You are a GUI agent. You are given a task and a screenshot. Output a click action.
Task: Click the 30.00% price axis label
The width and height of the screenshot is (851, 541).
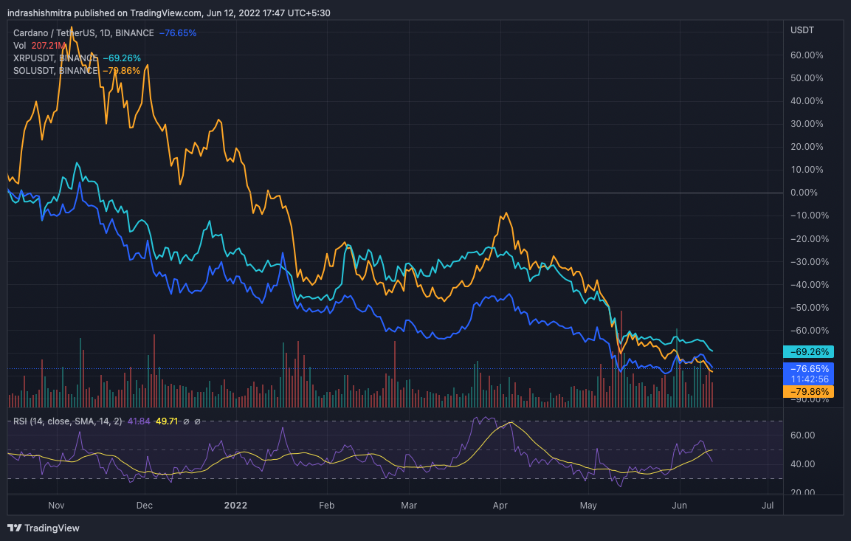click(807, 124)
